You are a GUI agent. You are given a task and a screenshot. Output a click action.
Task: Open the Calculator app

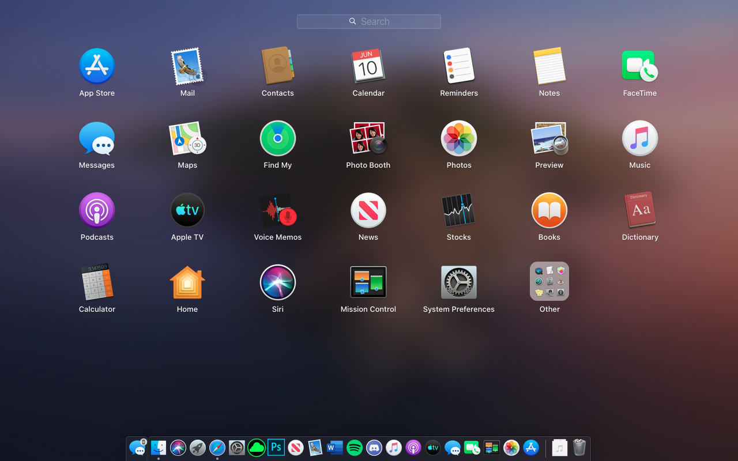coord(97,282)
